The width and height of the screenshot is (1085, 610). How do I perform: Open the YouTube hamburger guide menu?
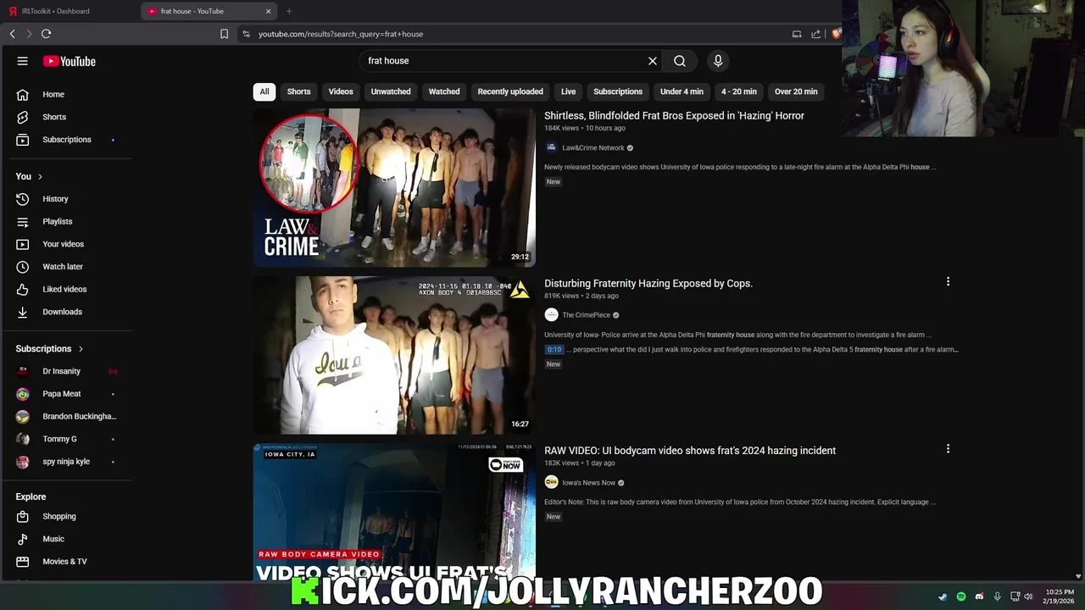point(23,61)
